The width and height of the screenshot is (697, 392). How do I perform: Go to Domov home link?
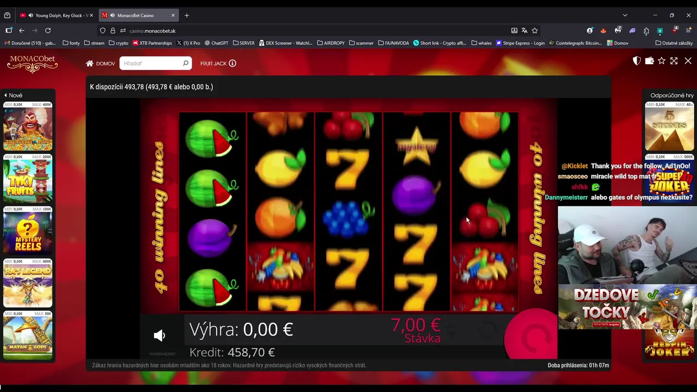click(x=100, y=63)
